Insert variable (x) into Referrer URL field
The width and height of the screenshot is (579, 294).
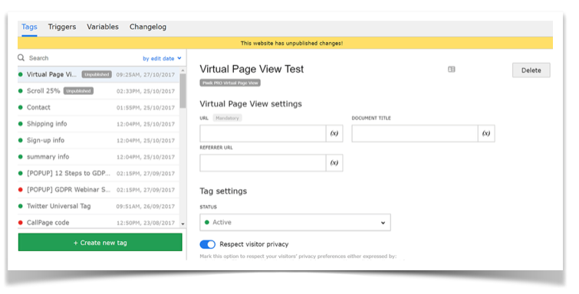(334, 162)
